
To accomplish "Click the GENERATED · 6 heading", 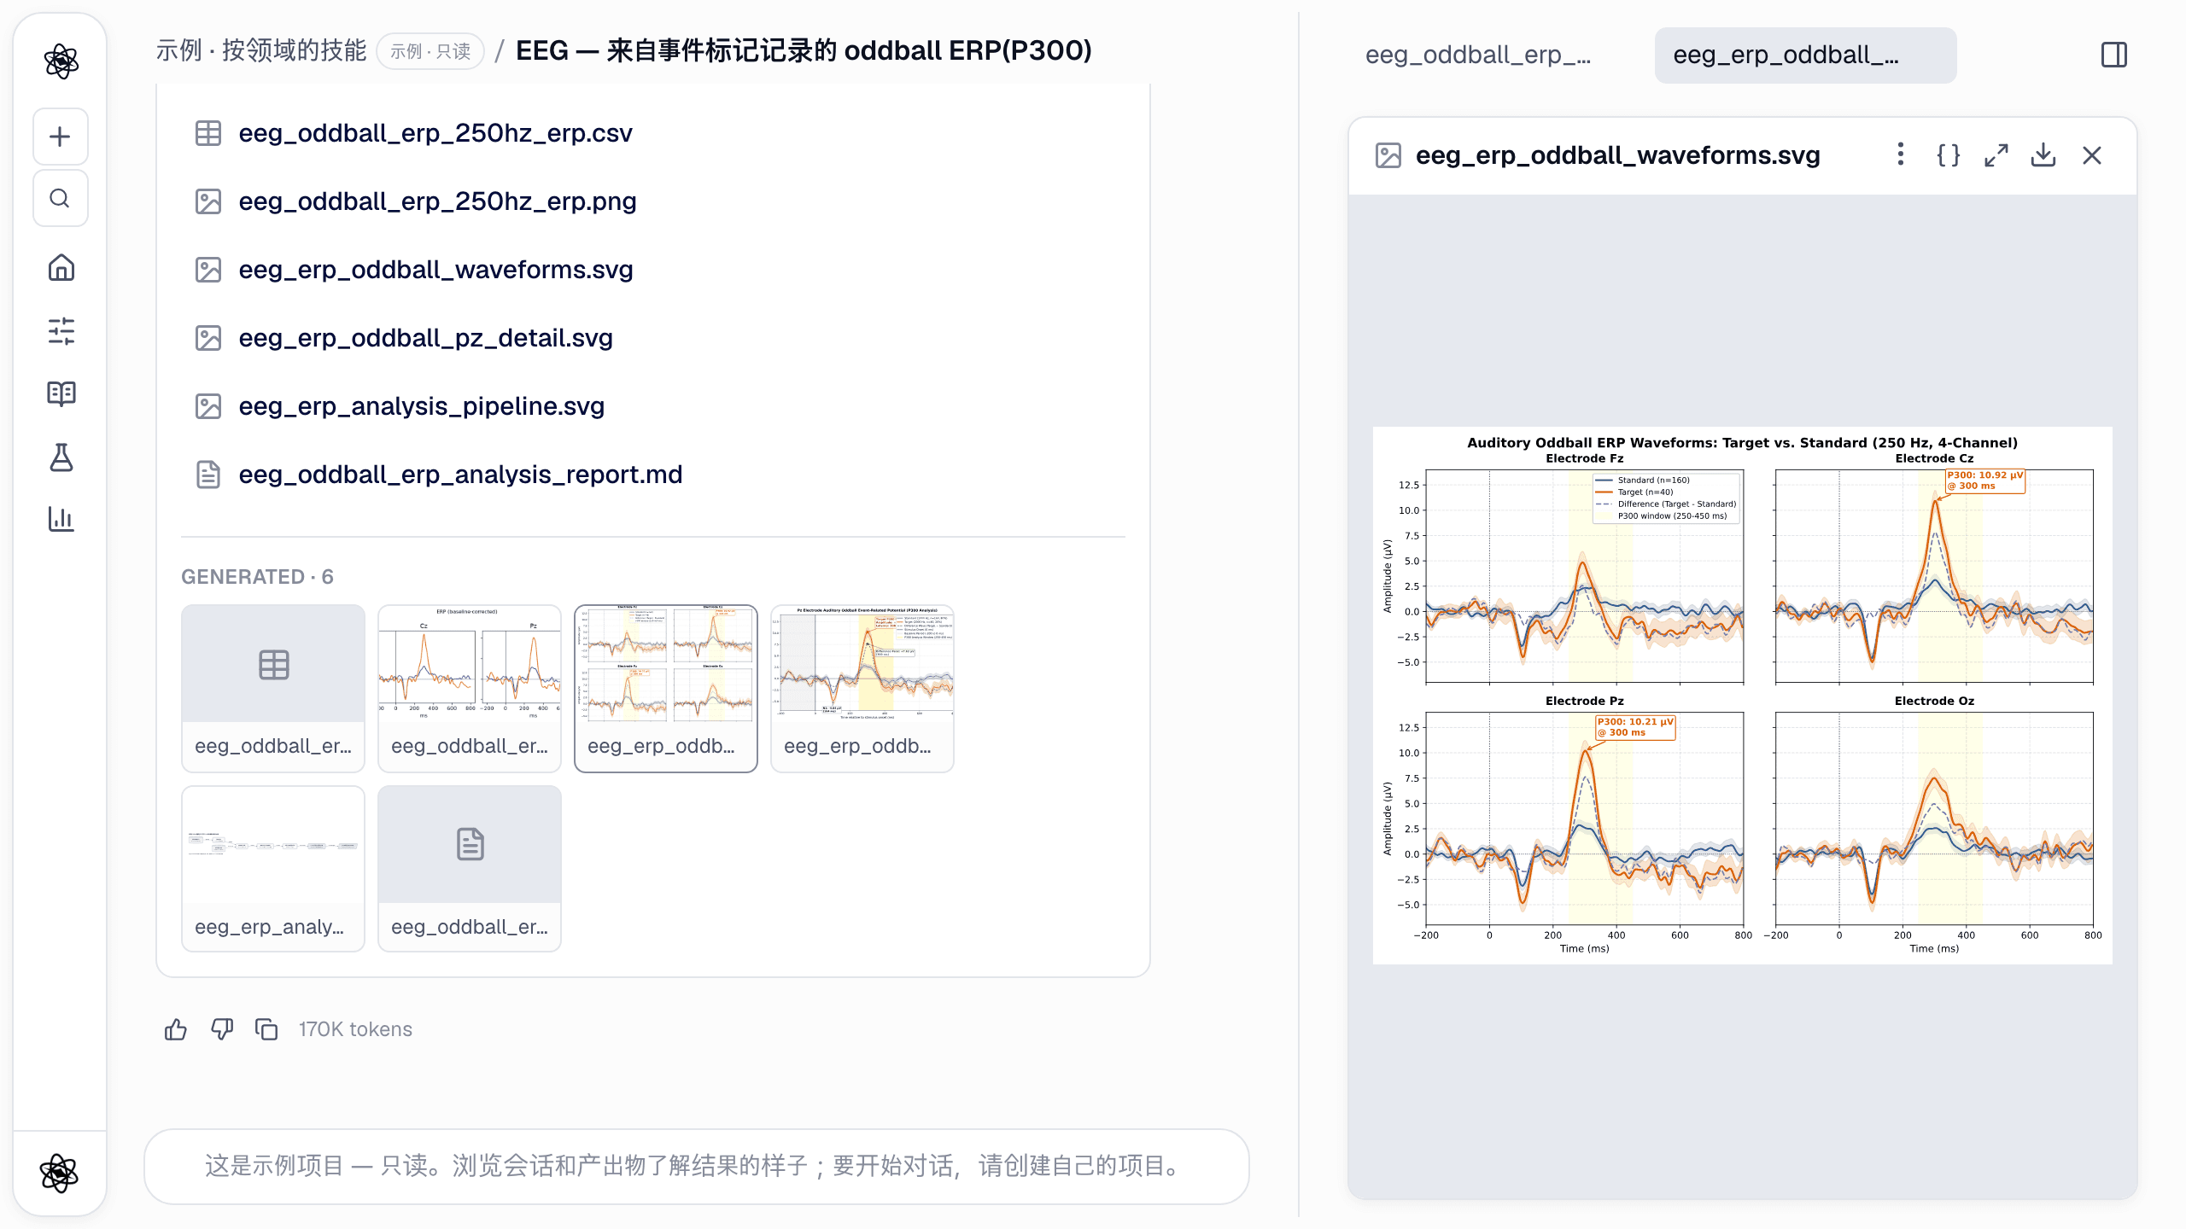I will [257, 577].
